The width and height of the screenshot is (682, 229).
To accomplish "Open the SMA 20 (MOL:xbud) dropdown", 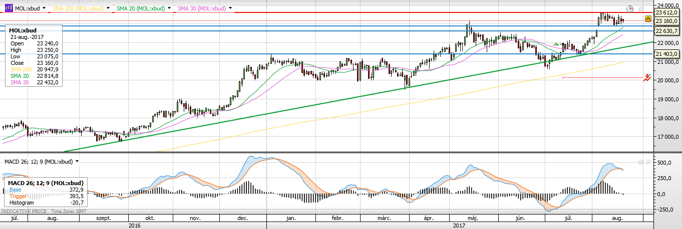I will [x=169, y=8].
